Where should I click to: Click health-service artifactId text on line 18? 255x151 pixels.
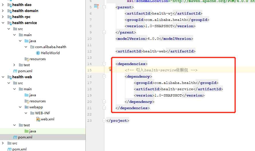point(177,89)
